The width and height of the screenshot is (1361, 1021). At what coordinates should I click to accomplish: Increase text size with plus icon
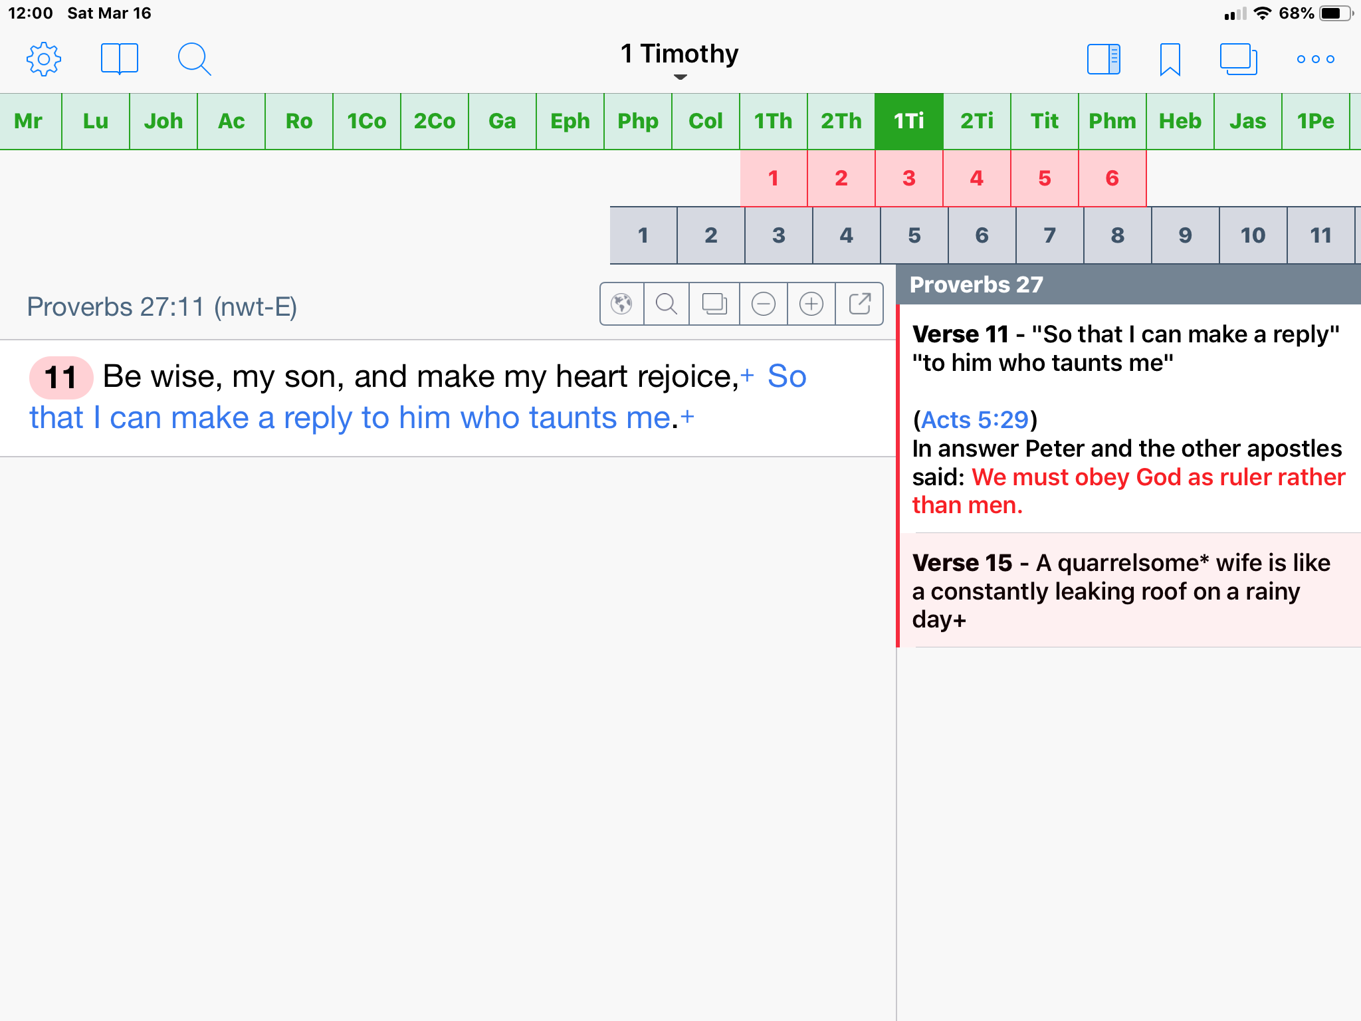pyautogui.click(x=811, y=304)
